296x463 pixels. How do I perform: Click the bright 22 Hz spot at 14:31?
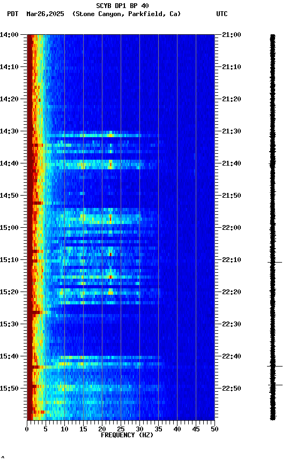click(110, 136)
